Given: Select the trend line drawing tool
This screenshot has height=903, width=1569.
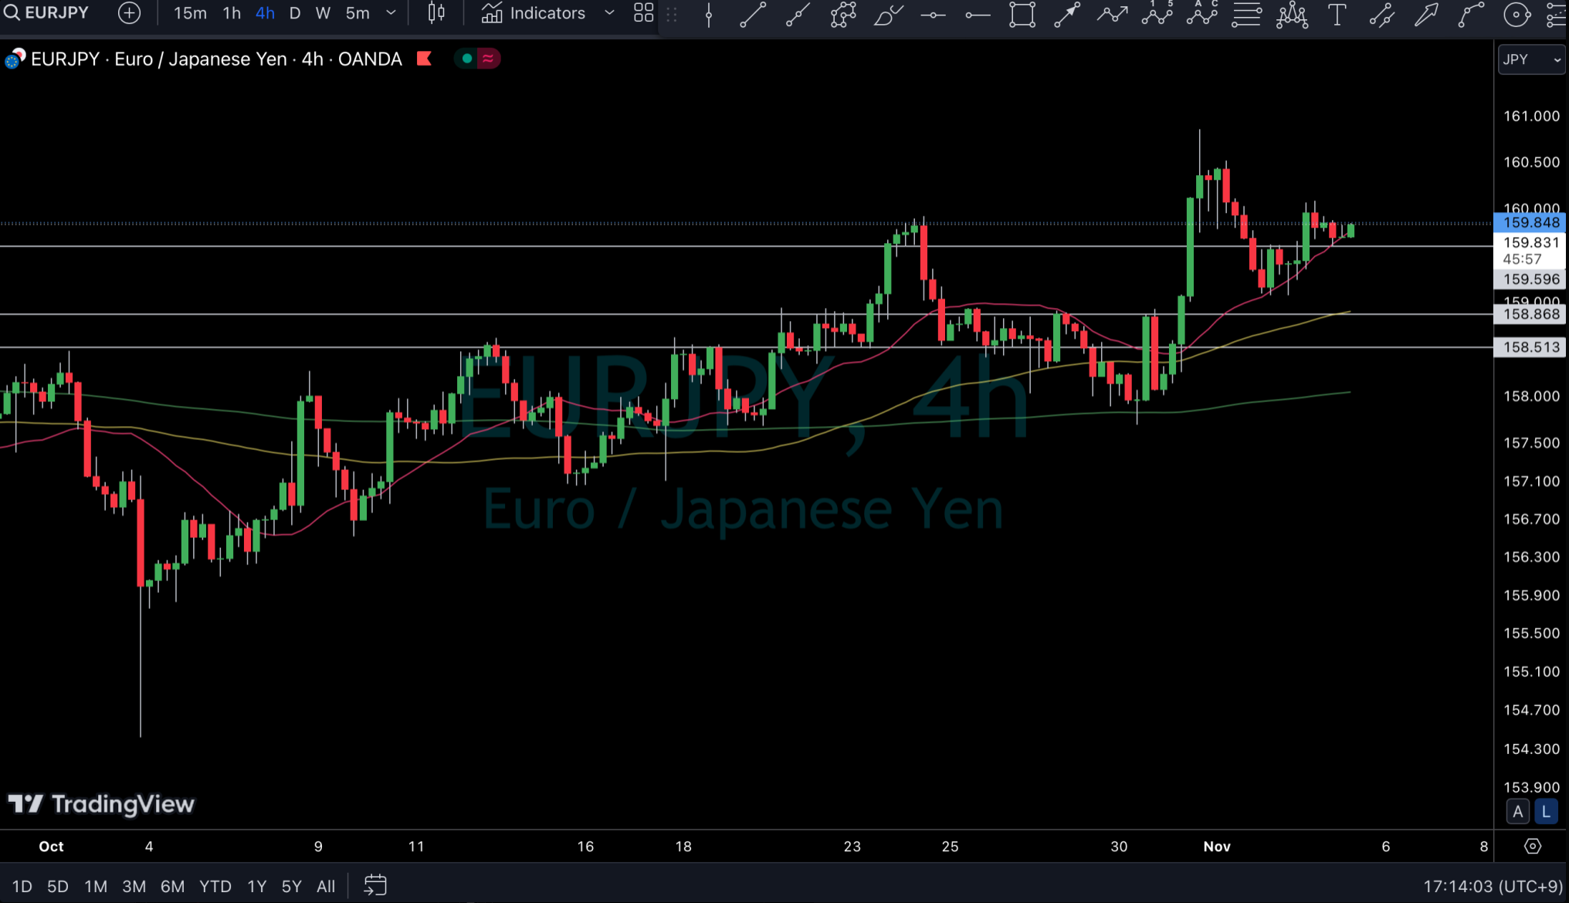Looking at the screenshot, I should coord(753,14).
